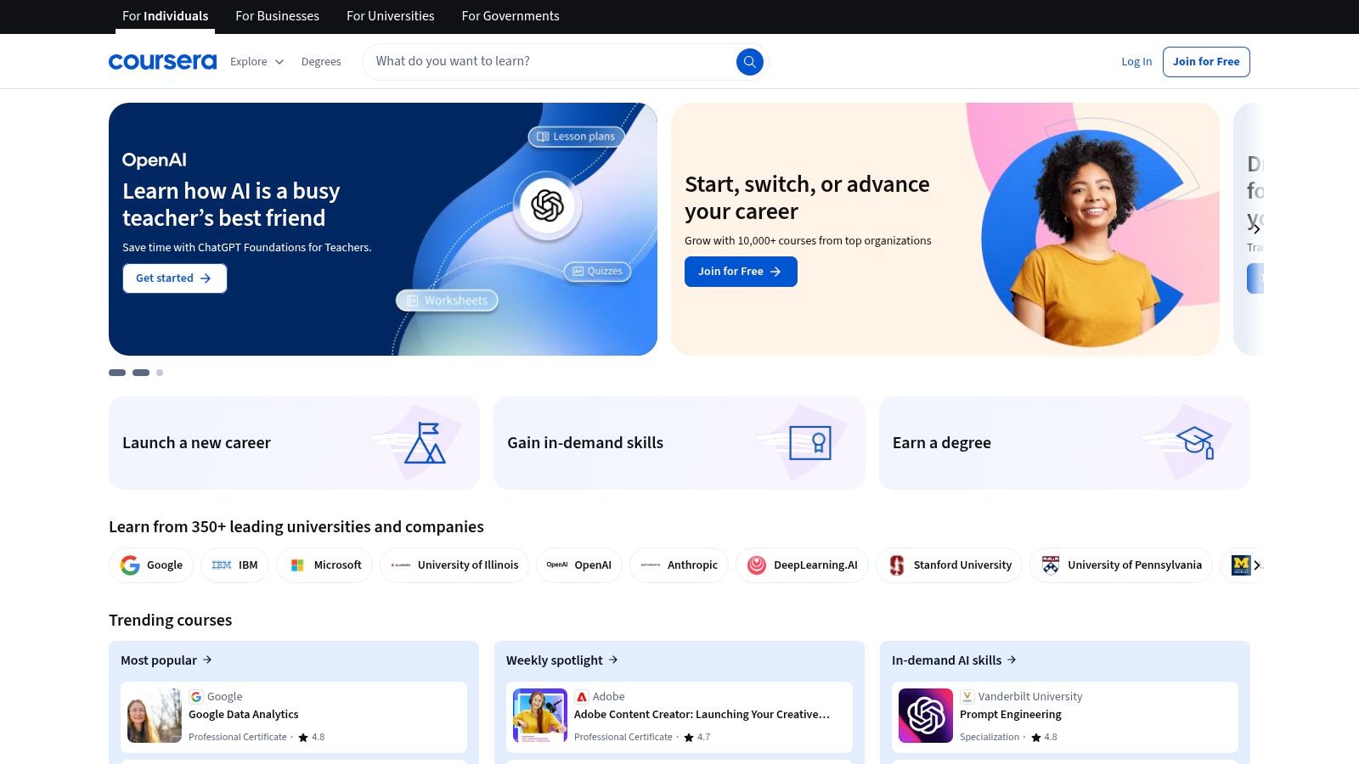Open the Log In page
Image resolution: width=1359 pixels, height=764 pixels.
click(1136, 61)
